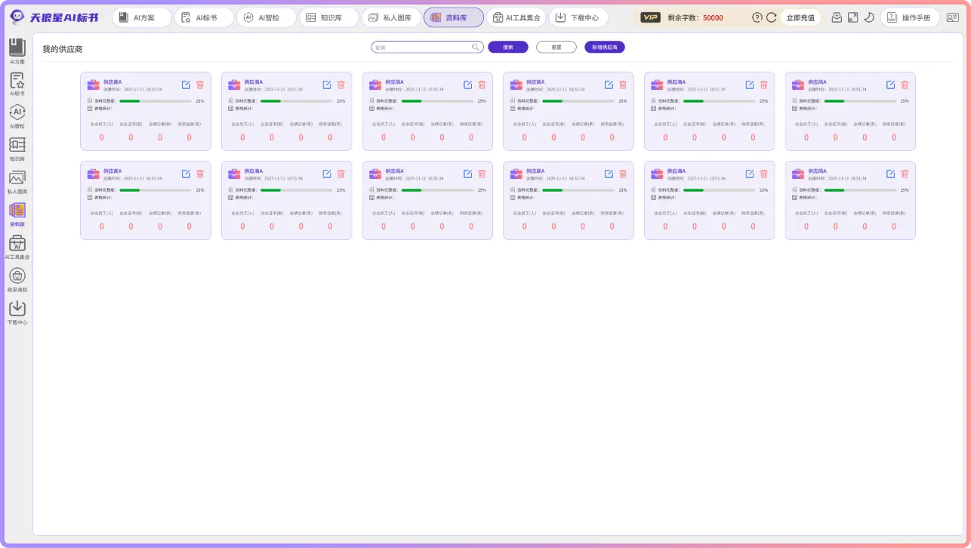This screenshot has height=548, width=971.
Task: Toggle fullscreen with the expand icon
Action: [x=853, y=17]
